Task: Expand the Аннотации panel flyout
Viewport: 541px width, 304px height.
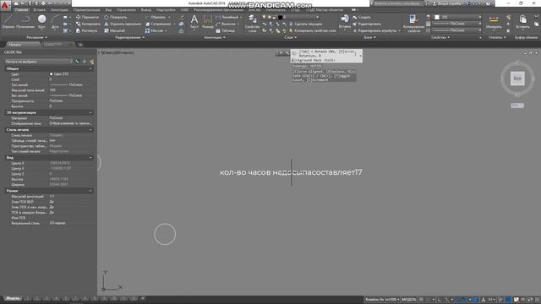Action: pyautogui.click(x=214, y=37)
